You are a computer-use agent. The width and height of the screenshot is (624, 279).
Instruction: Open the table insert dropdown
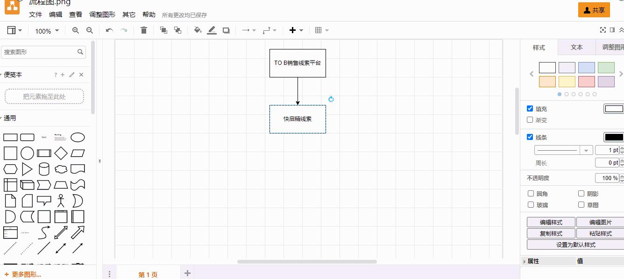[322, 30]
